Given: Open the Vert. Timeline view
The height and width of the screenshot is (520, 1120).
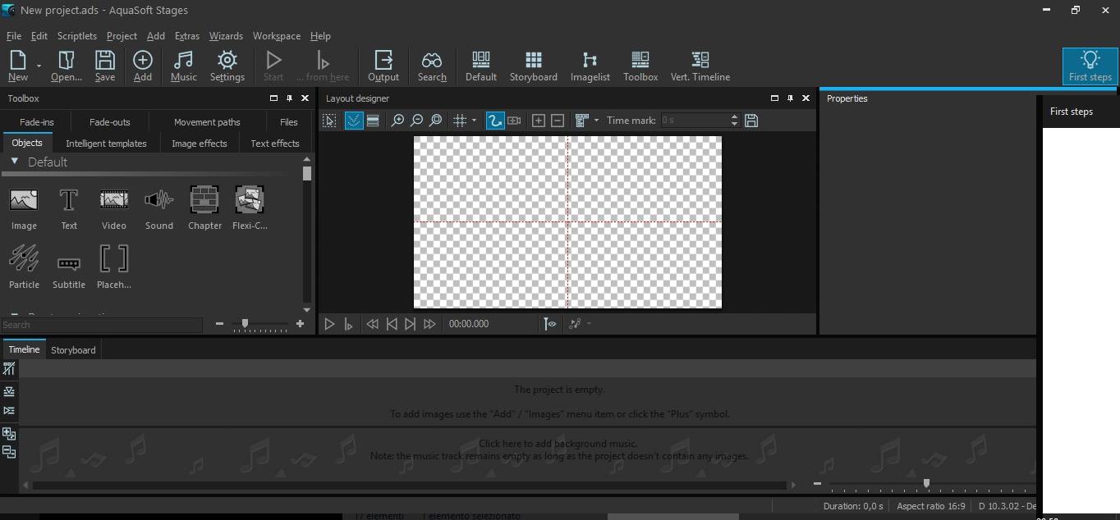Looking at the screenshot, I should (700, 66).
